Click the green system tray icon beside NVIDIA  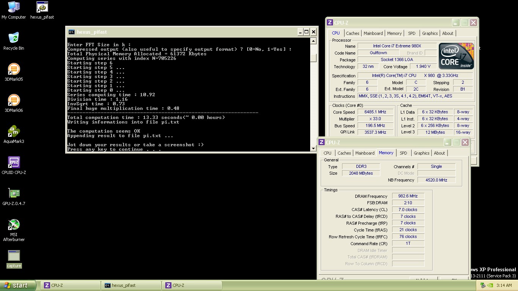[483, 285]
